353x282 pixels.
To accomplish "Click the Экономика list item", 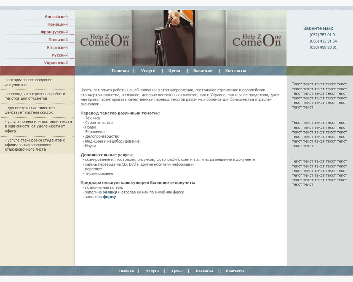I will tap(93, 132).
